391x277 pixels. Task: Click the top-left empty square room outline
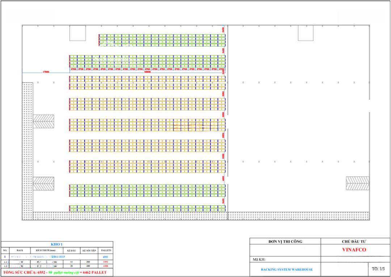(77, 33)
